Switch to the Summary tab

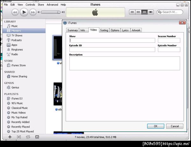click(73, 30)
